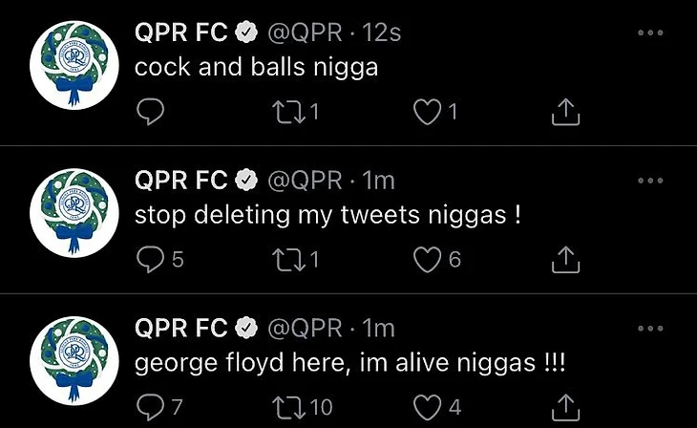The width and height of the screenshot is (697, 428).
Task: Open more options for the top tweet
Action: pyautogui.click(x=649, y=32)
